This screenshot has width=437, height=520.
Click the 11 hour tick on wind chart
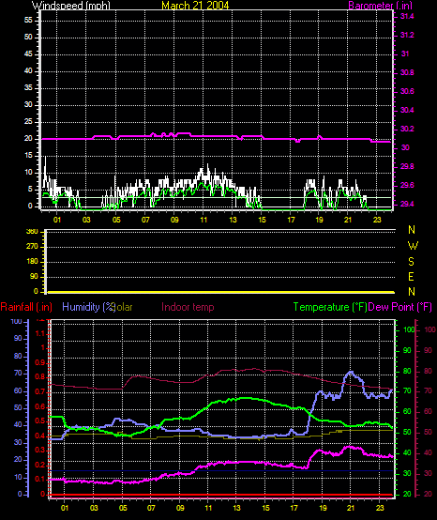coord(203,220)
